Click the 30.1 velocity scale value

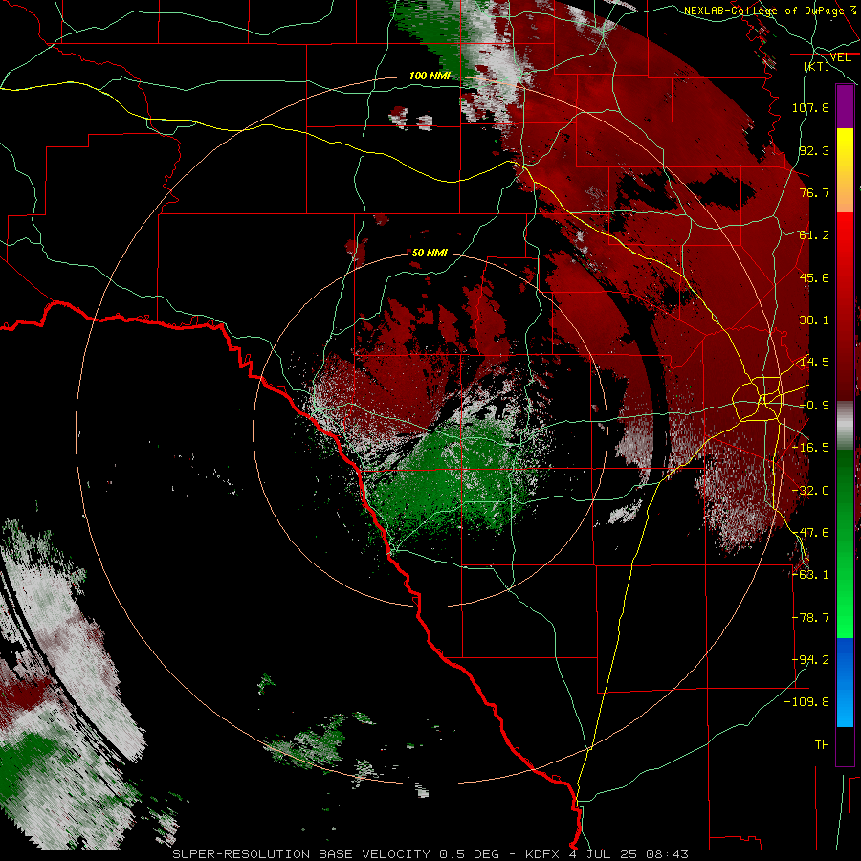(x=814, y=320)
